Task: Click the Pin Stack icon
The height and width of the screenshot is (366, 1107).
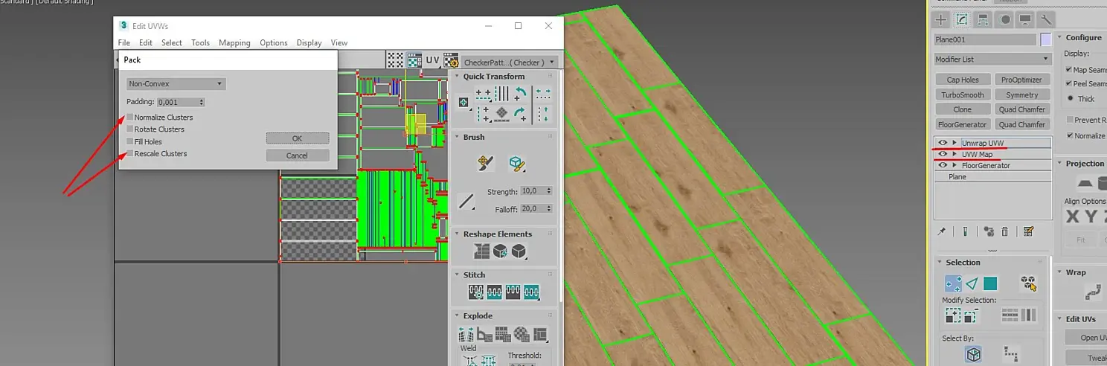Action: pyautogui.click(x=942, y=232)
